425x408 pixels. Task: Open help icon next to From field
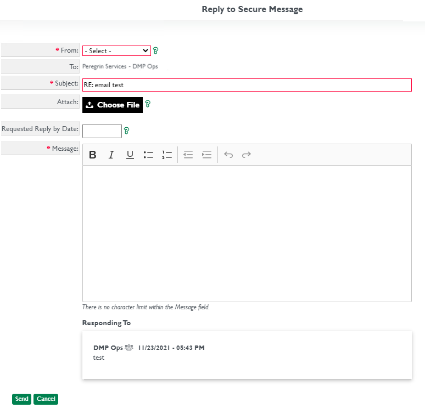pos(155,50)
